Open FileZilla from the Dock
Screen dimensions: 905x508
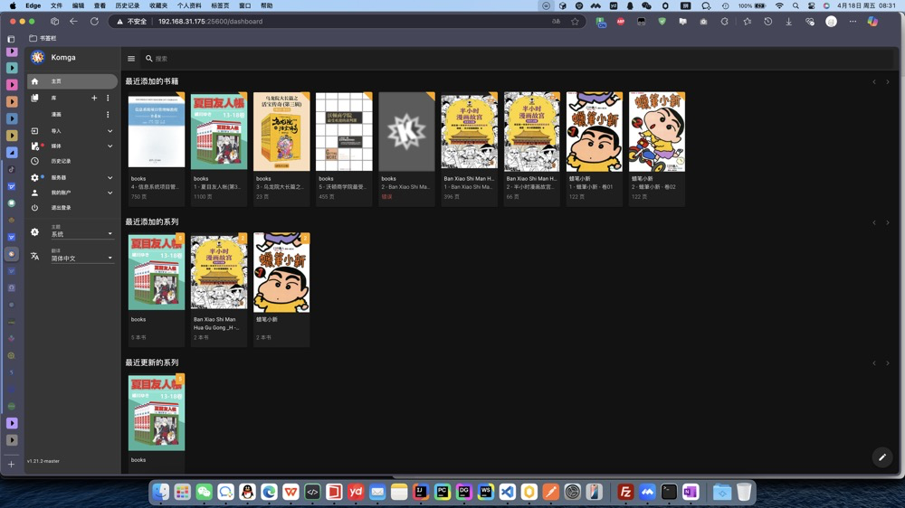pyautogui.click(x=625, y=492)
